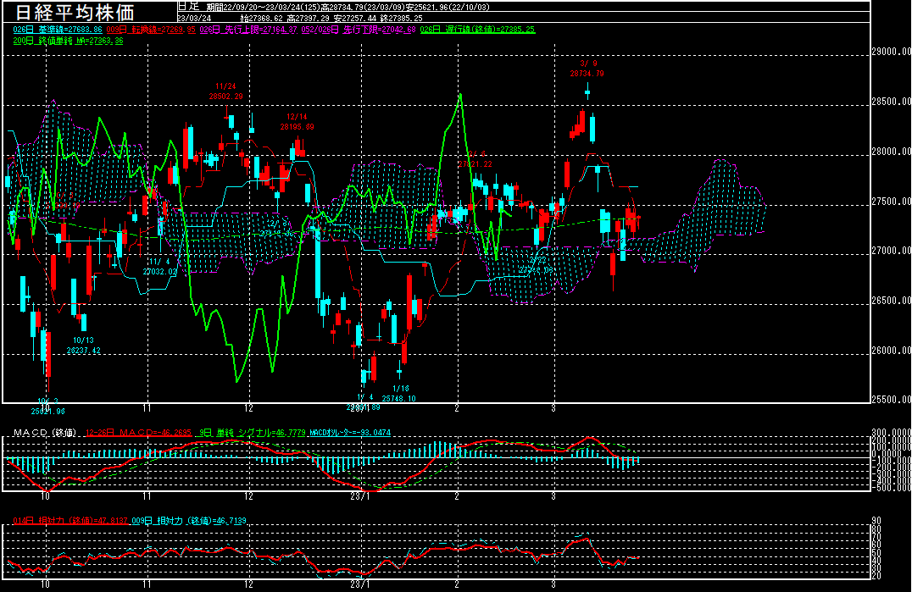Image resolution: width=912 pixels, height=592 pixels.
Task: Click month 10 on RSI panel axis
Action: 46,584
